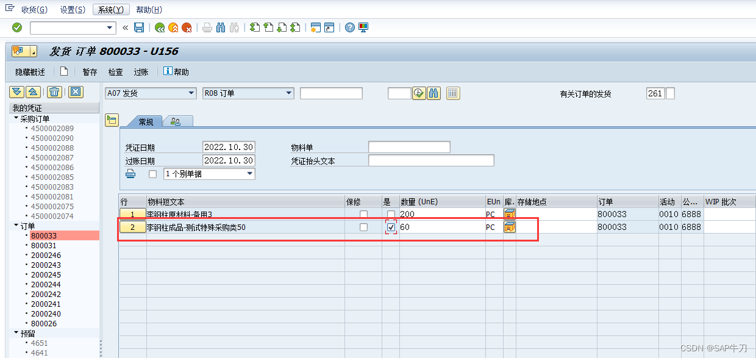Open the 系统(Y) menu

[110, 10]
